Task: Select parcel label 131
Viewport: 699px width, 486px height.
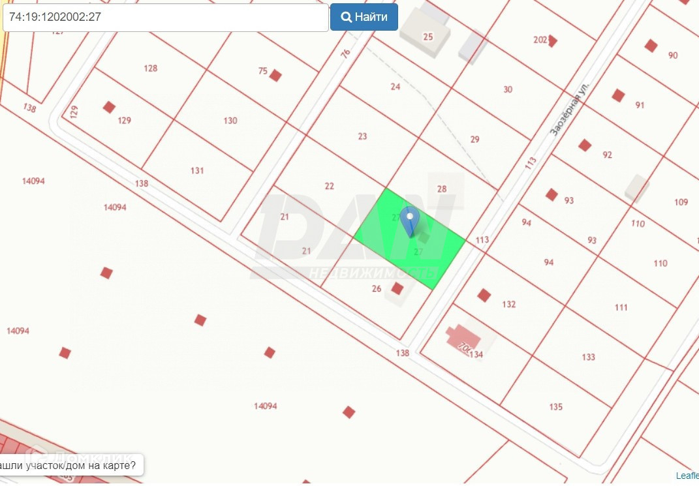Action: click(197, 170)
